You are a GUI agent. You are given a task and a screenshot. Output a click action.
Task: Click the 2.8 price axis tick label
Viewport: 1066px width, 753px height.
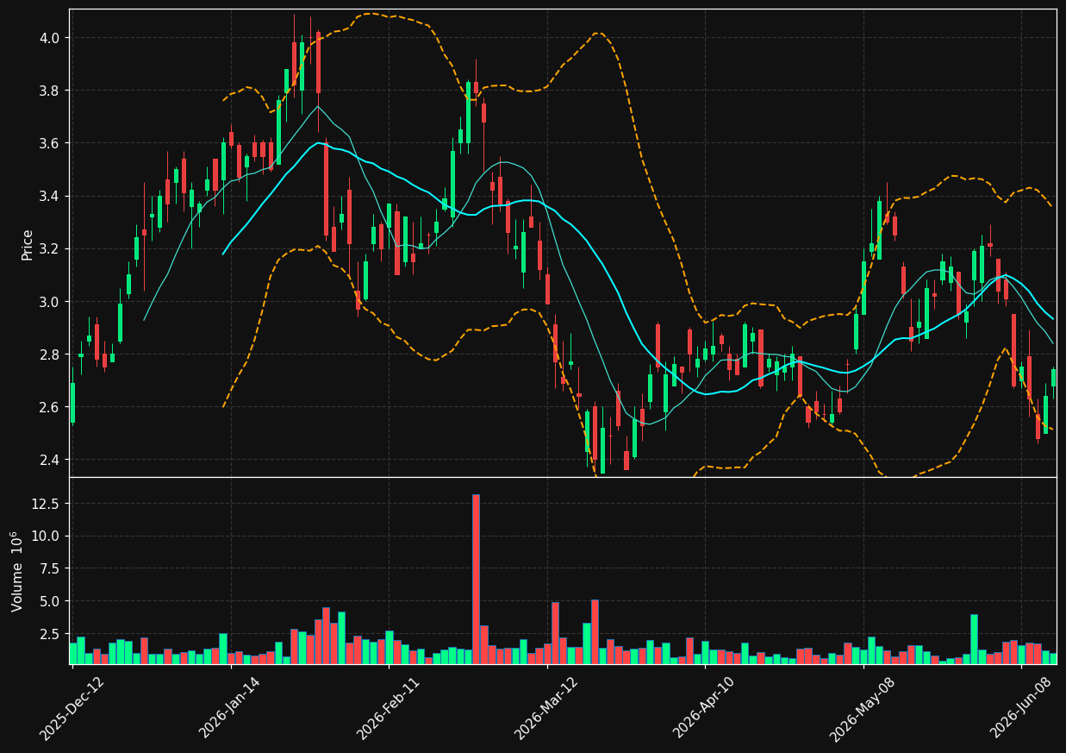(x=48, y=355)
